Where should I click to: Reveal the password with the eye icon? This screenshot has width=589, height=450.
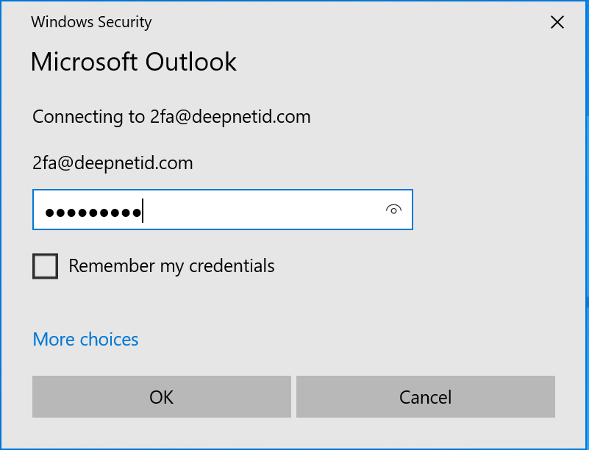pyautogui.click(x=393, y=210)
